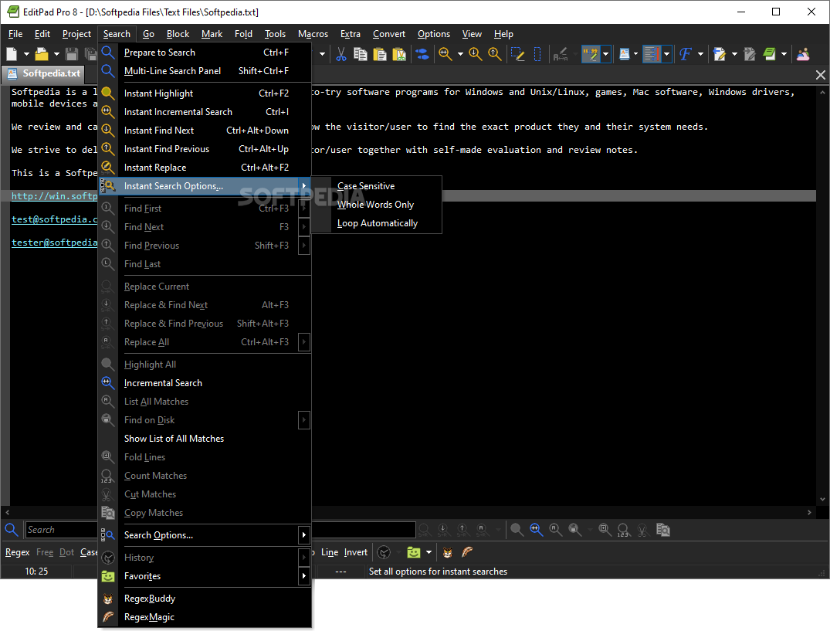Click the Highlight All magnifier in the bottom toolbar
830x631 pixels.
click(517, 529)
